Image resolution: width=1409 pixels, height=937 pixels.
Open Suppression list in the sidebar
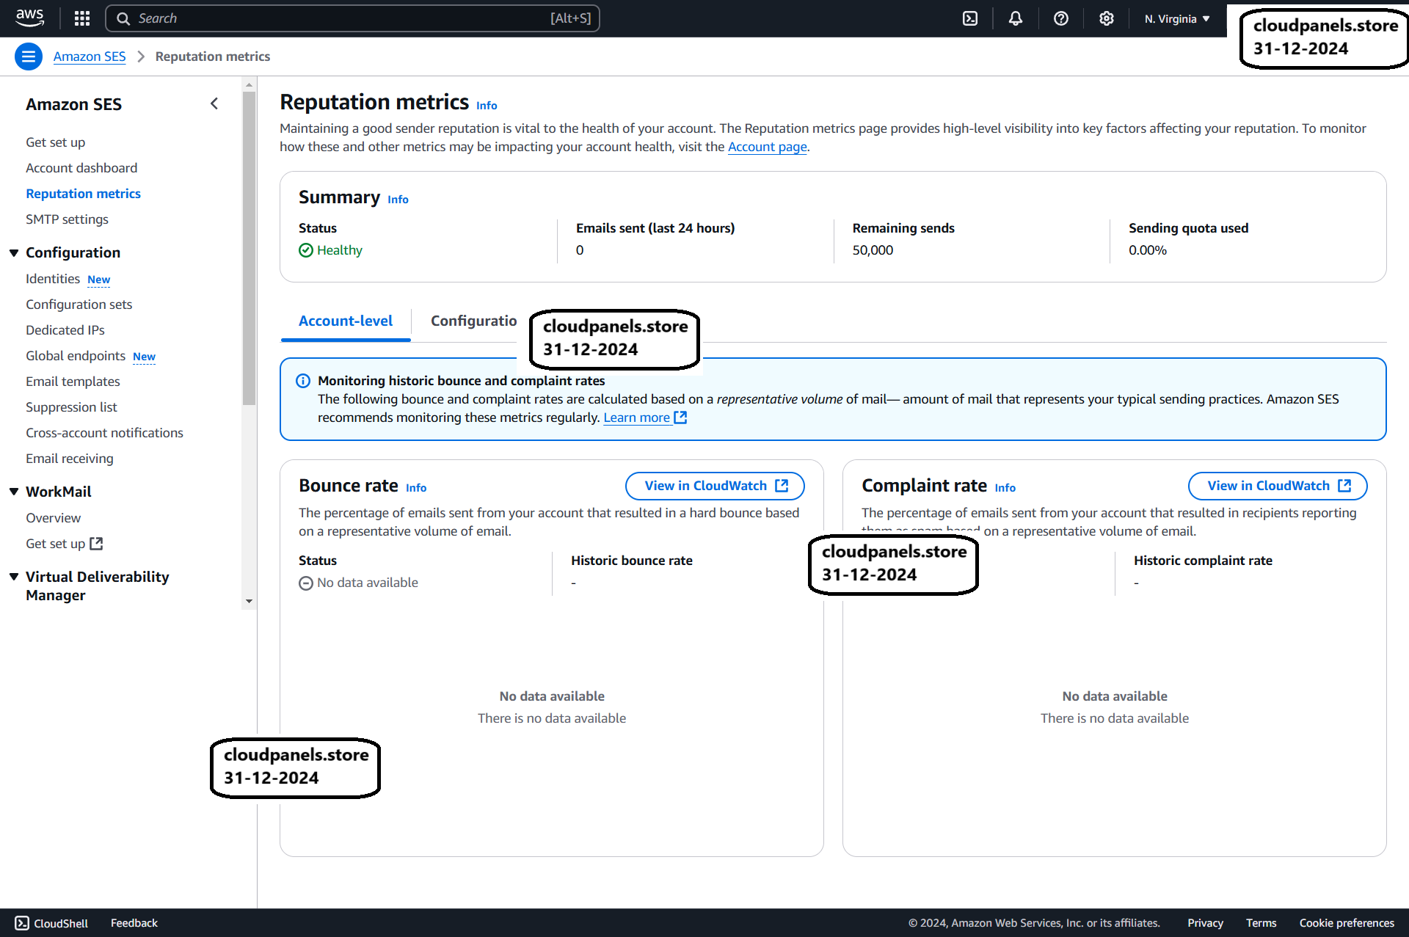click(x=71, y=407)
